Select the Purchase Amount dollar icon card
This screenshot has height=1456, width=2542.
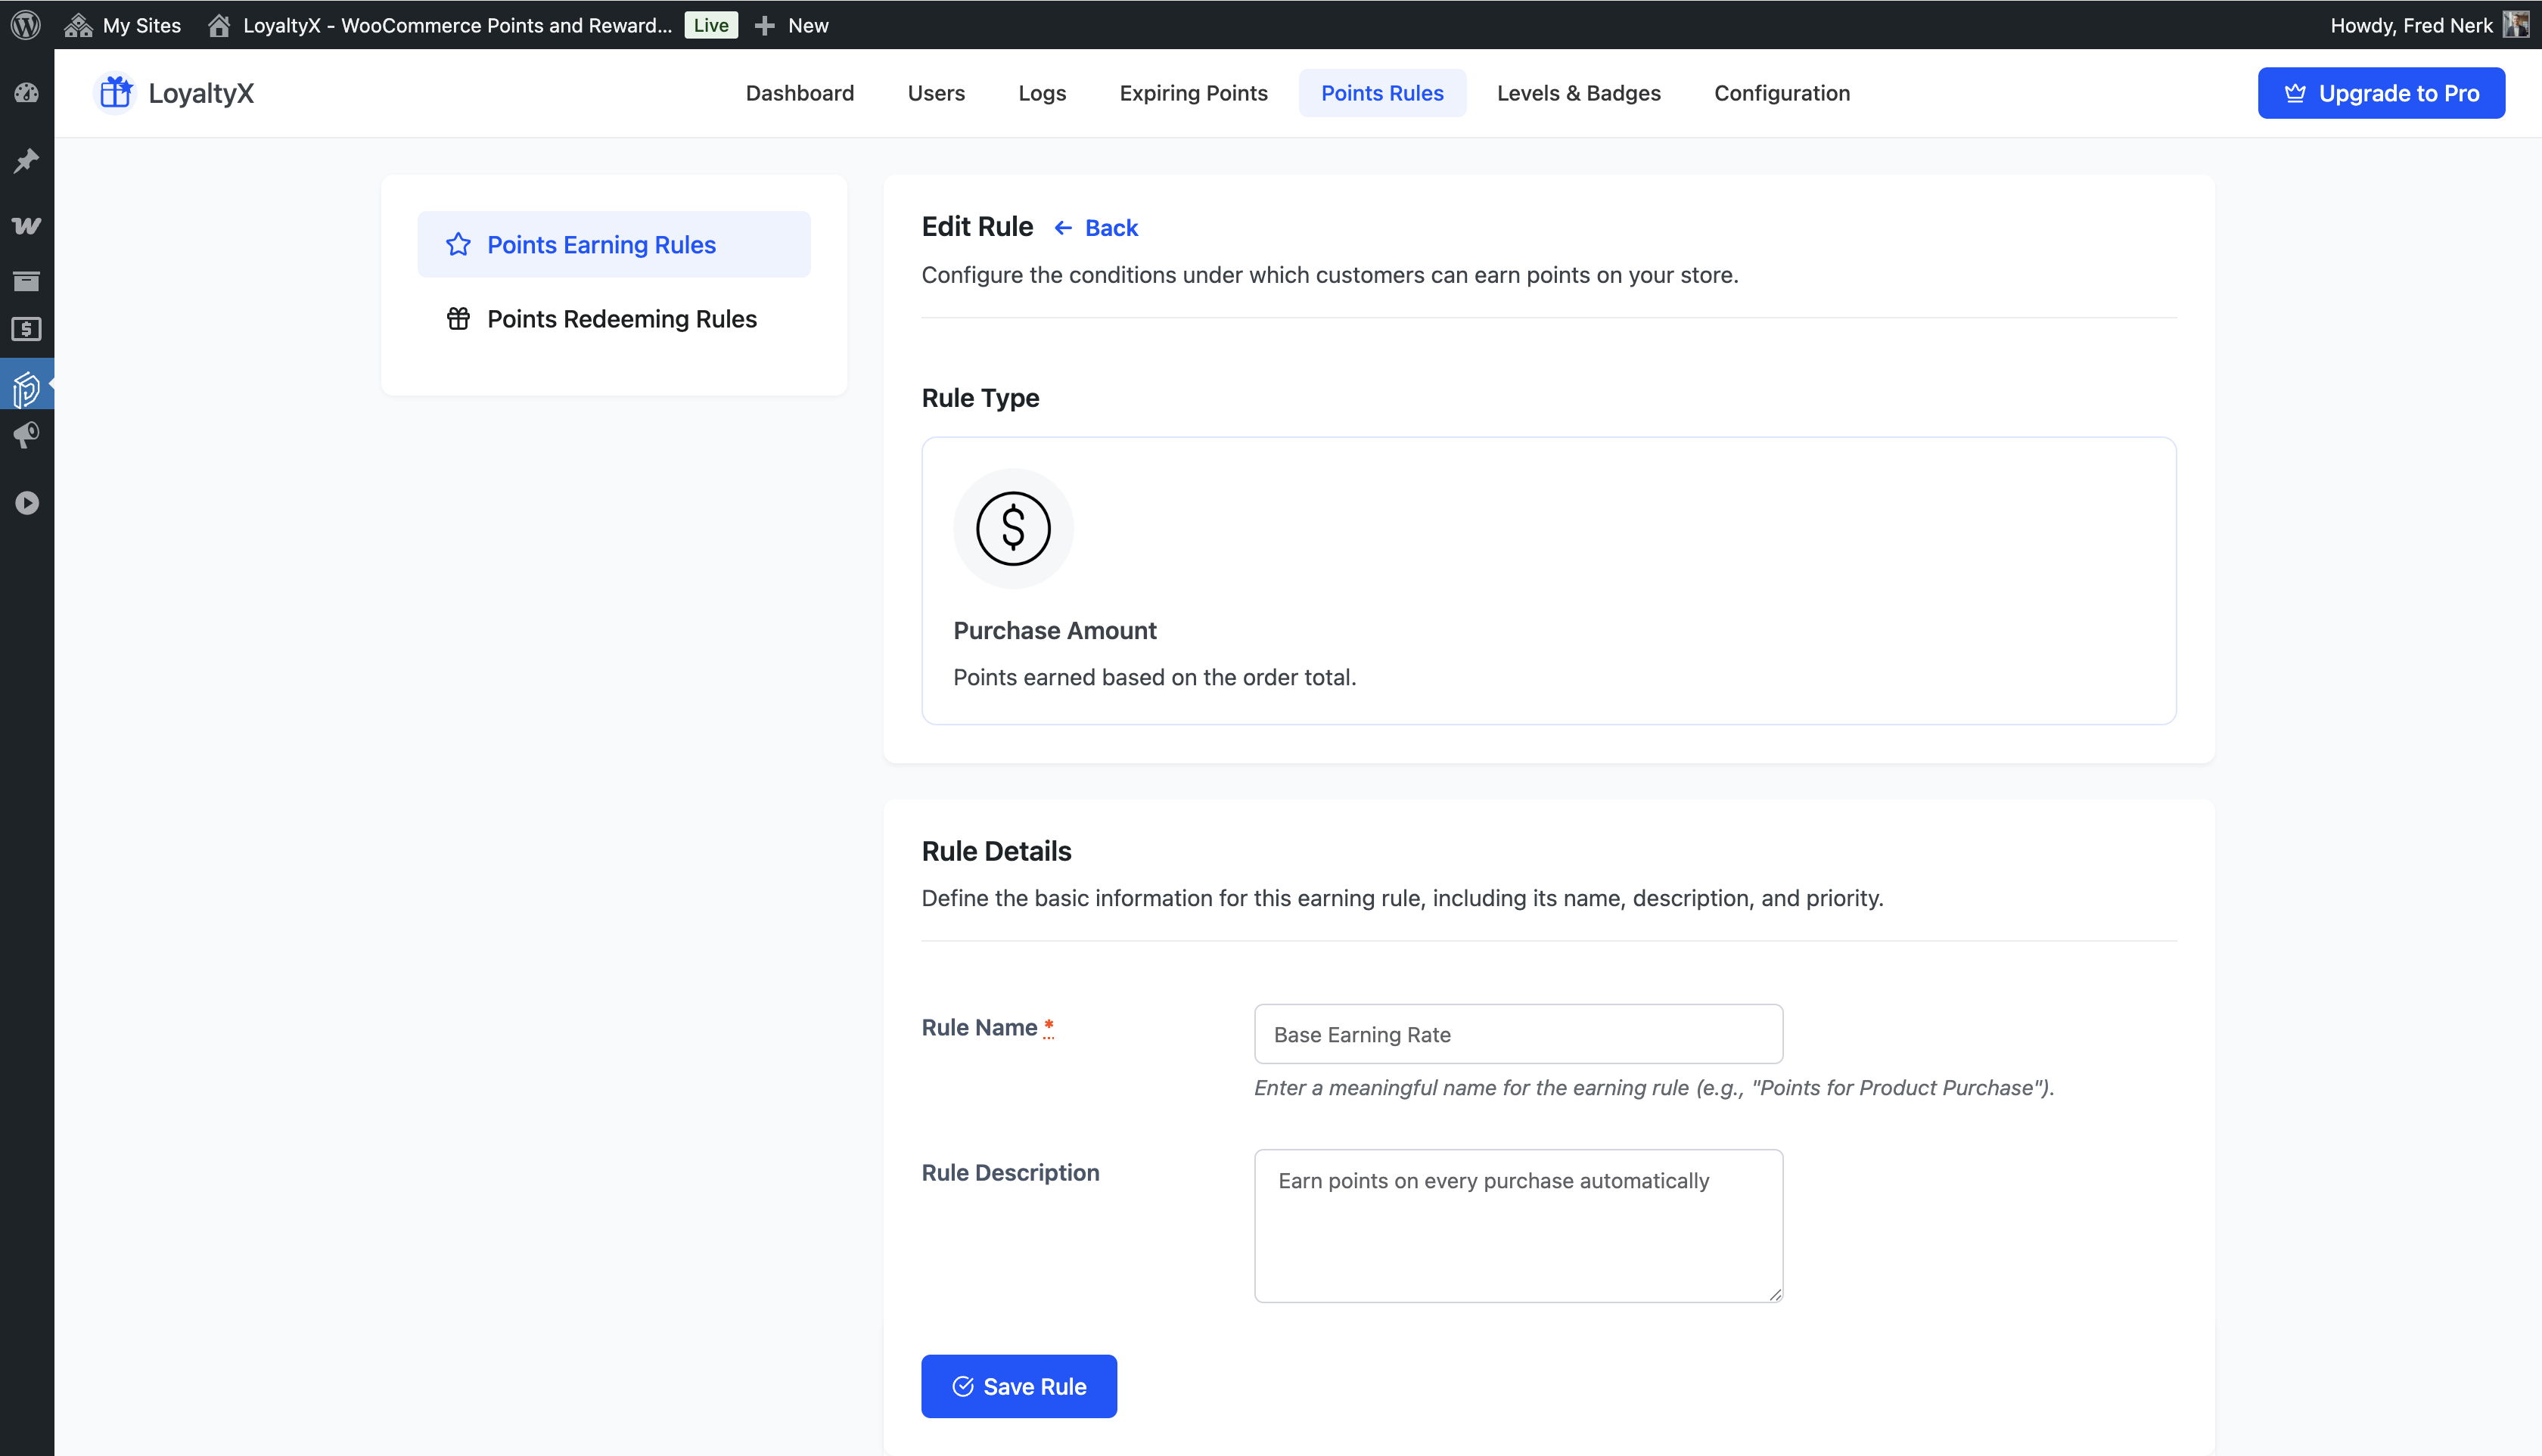pyautogui.click(x=1012, y=528)
